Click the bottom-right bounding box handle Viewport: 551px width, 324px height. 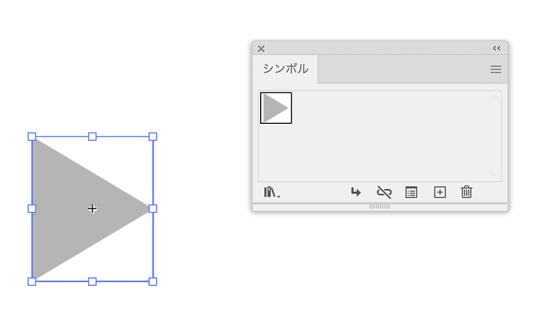click(x=153, y=281)
